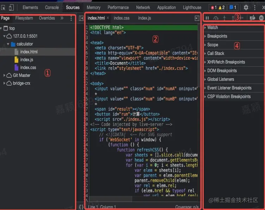Click the title Document code line

(x=120, y=63)
